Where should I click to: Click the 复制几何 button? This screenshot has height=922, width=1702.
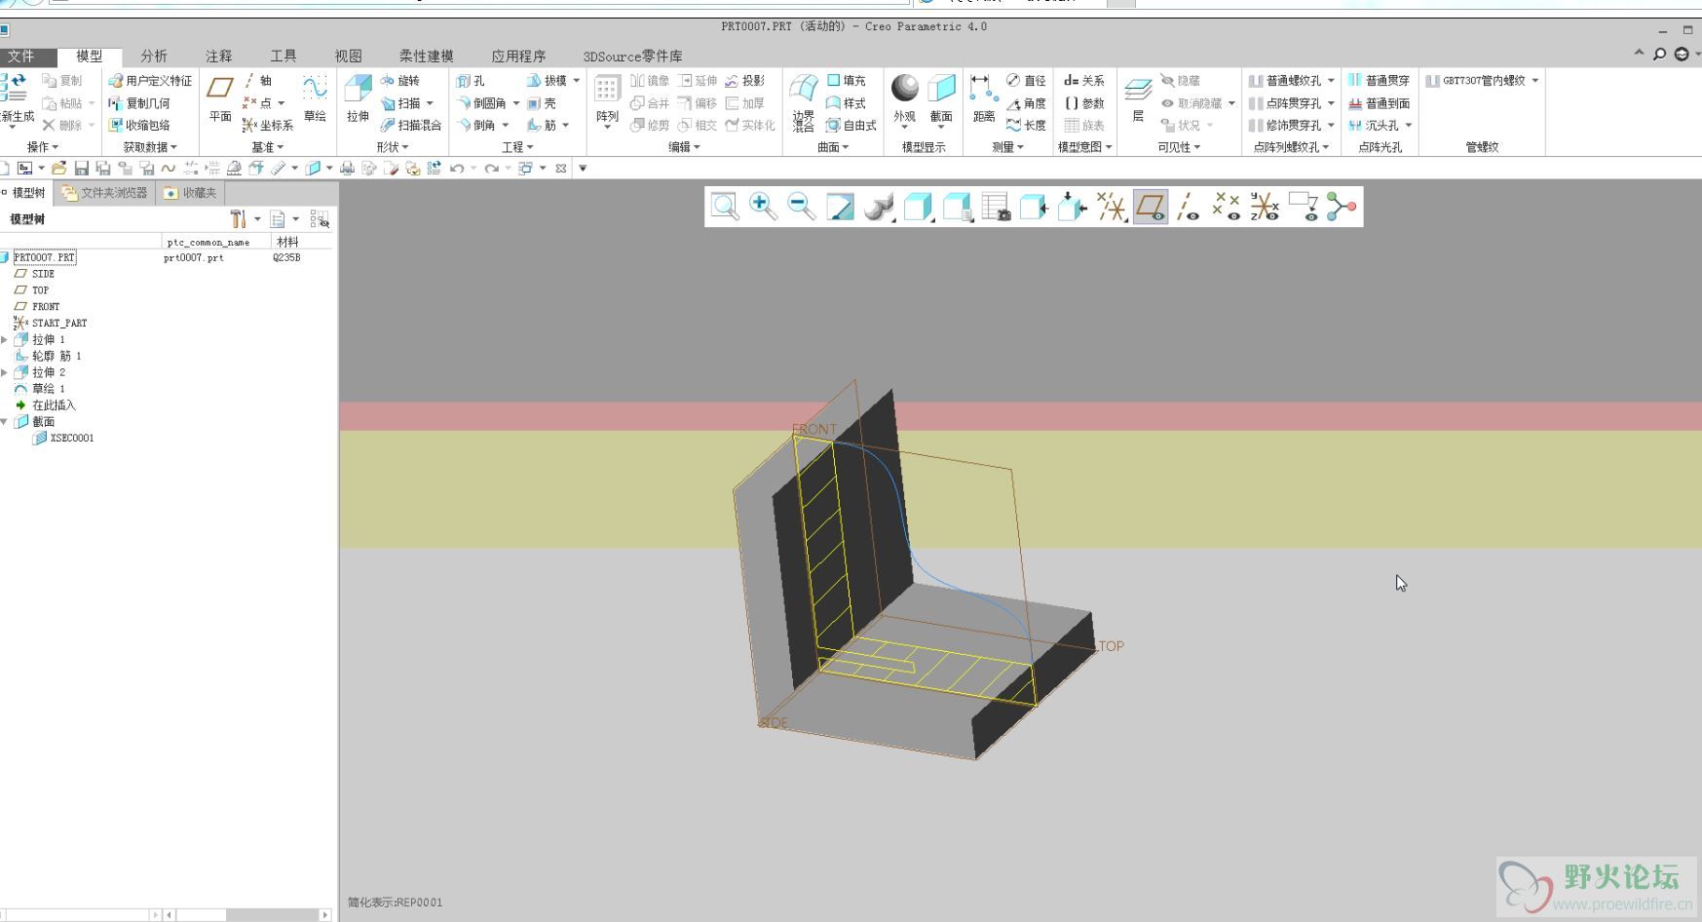click(139, 103)
